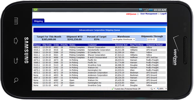Tap the signal strength icon

tap(146, 10)
